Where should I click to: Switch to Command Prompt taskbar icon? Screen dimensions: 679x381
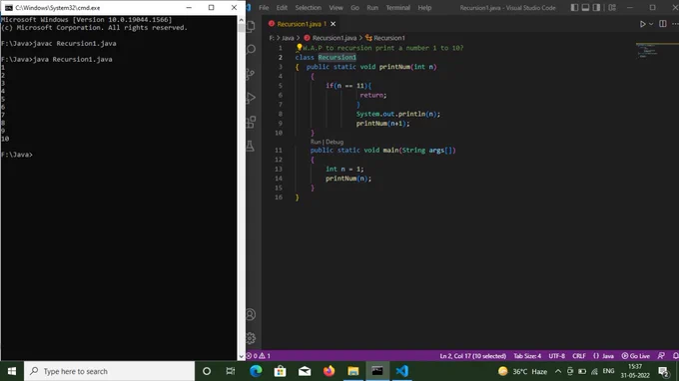pos(377,371)
